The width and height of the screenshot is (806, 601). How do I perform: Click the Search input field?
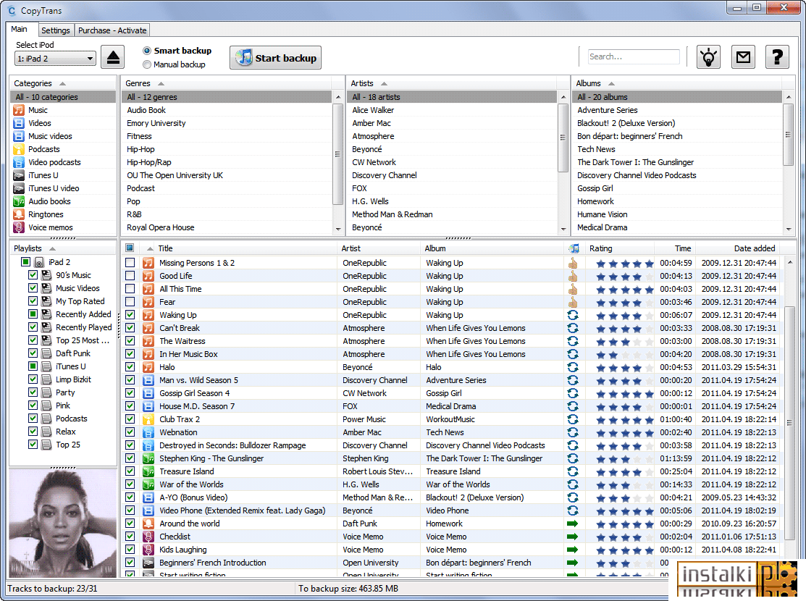tap(633, 56)
